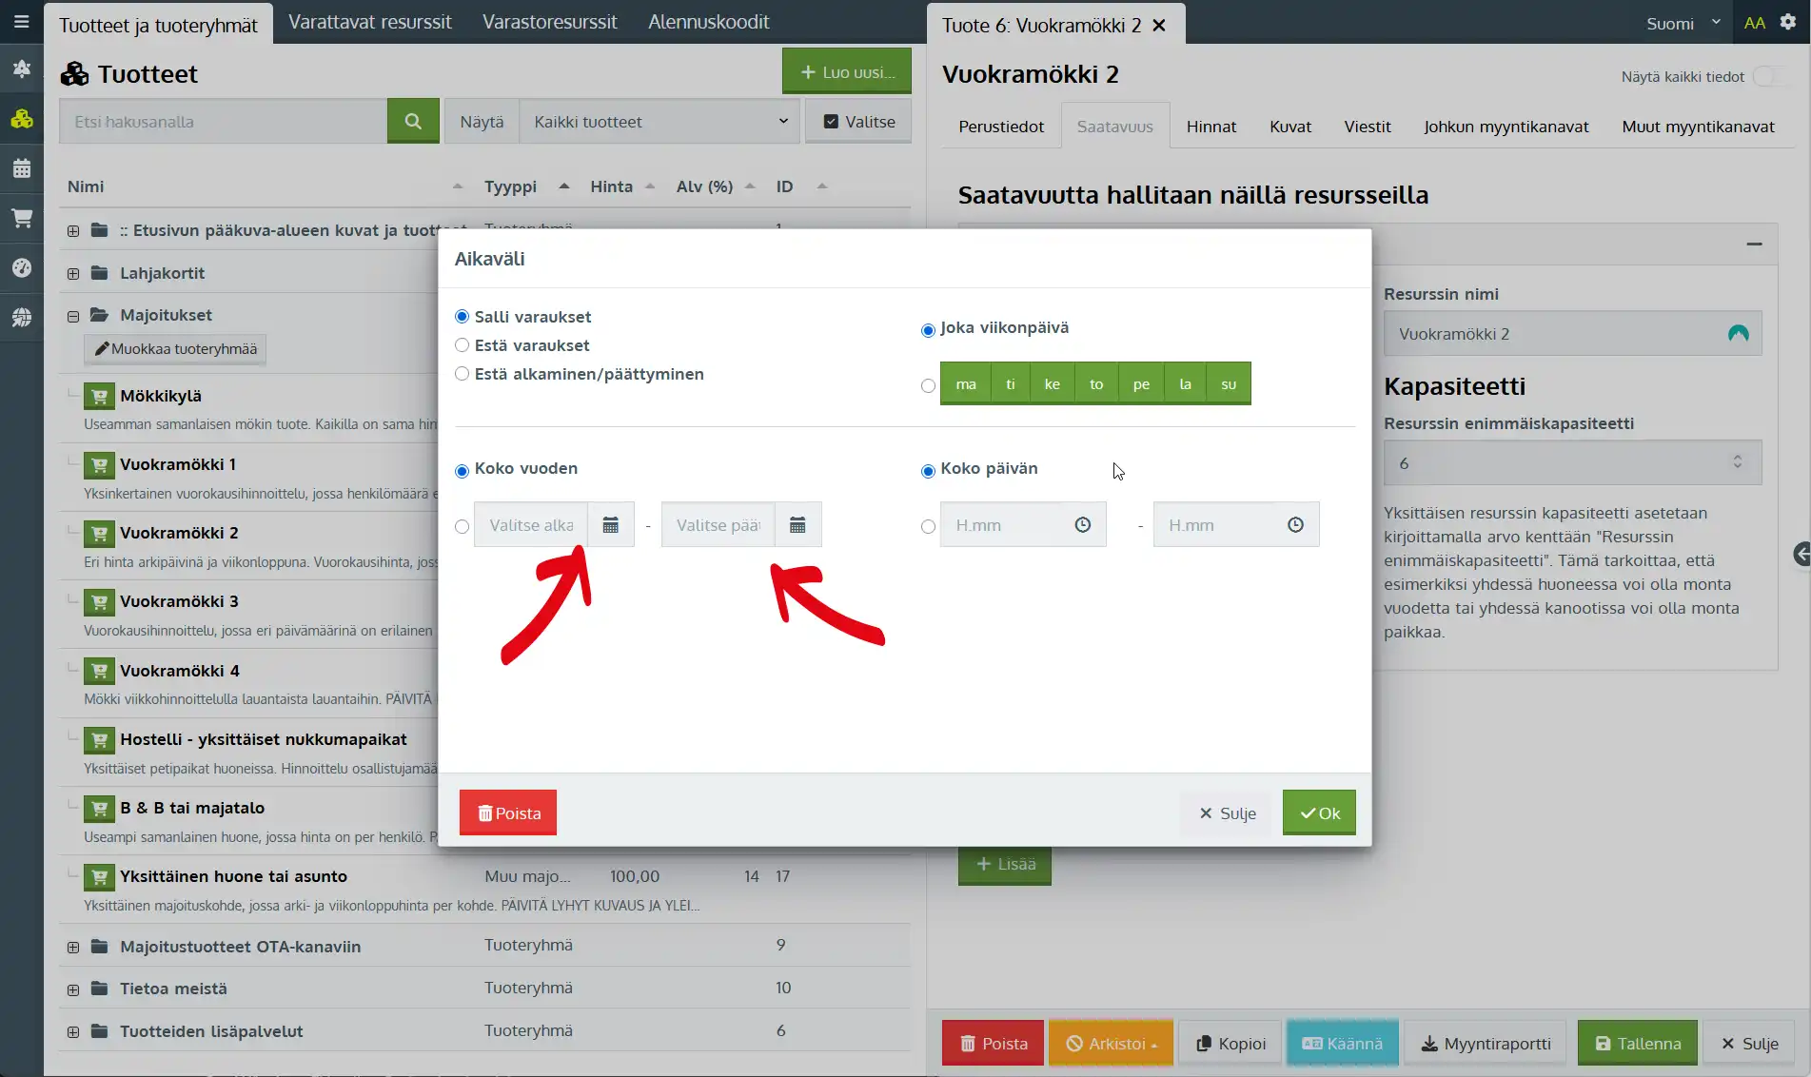Open the Kaikki tuotteet dropdown
1811x1077 pixels.
pyautogui.click(x=659, y=122)
